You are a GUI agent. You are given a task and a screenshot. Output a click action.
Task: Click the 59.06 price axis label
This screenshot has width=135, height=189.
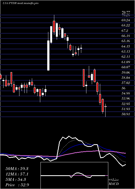[126, 72]
